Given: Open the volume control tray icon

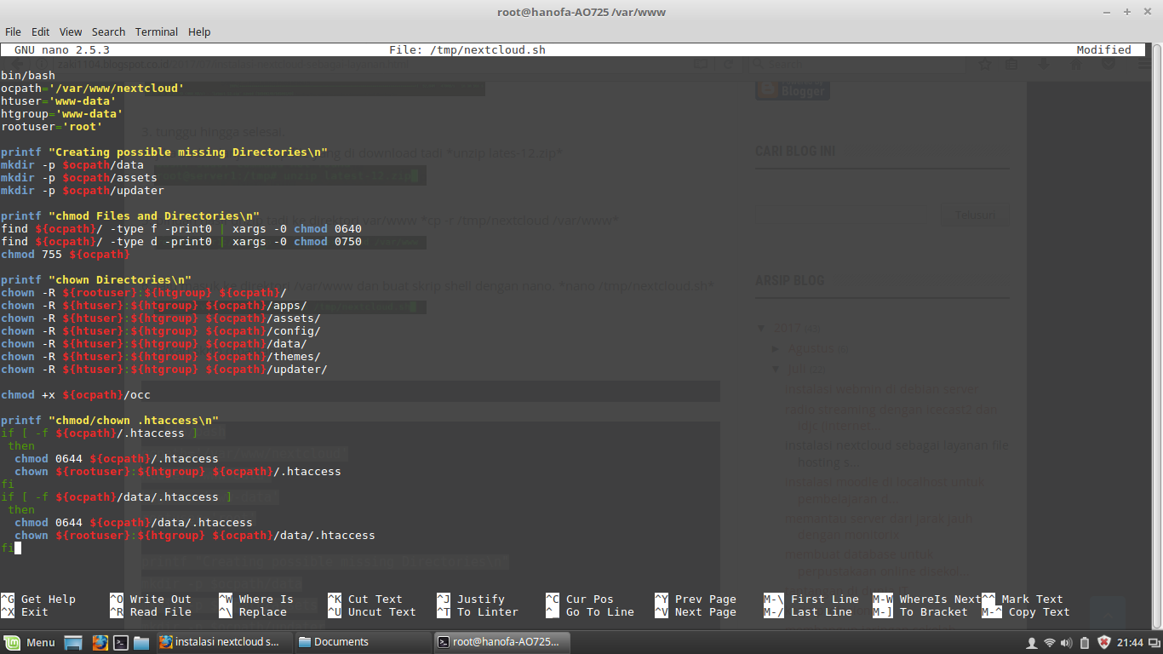Looking at the screenshot, I should click(x=1067, y=642).
